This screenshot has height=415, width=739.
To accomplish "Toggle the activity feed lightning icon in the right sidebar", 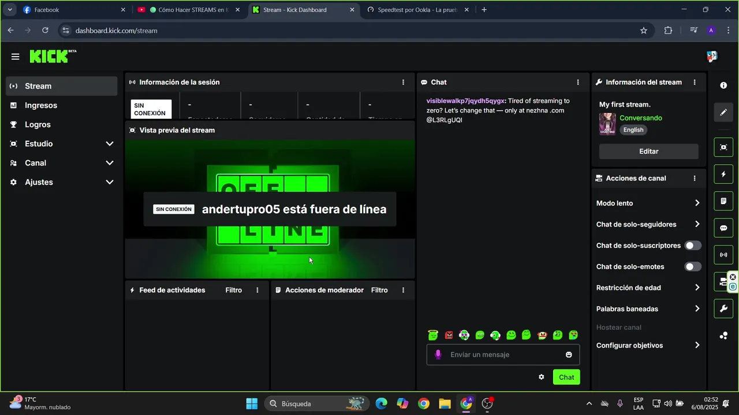I will (x=723, y=174).
